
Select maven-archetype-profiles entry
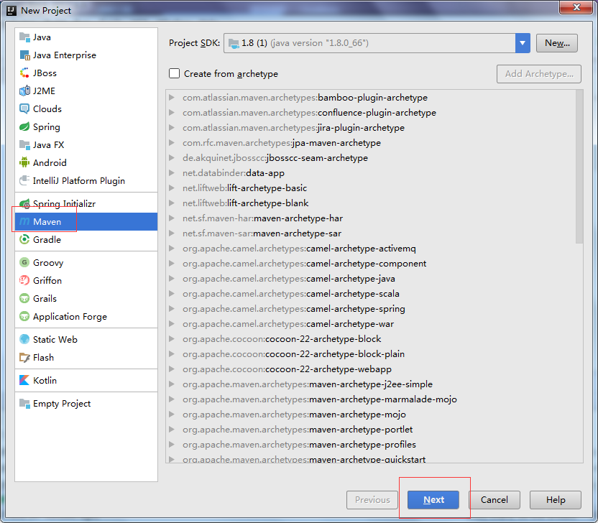pyautogui.click(x=299, y=445)
